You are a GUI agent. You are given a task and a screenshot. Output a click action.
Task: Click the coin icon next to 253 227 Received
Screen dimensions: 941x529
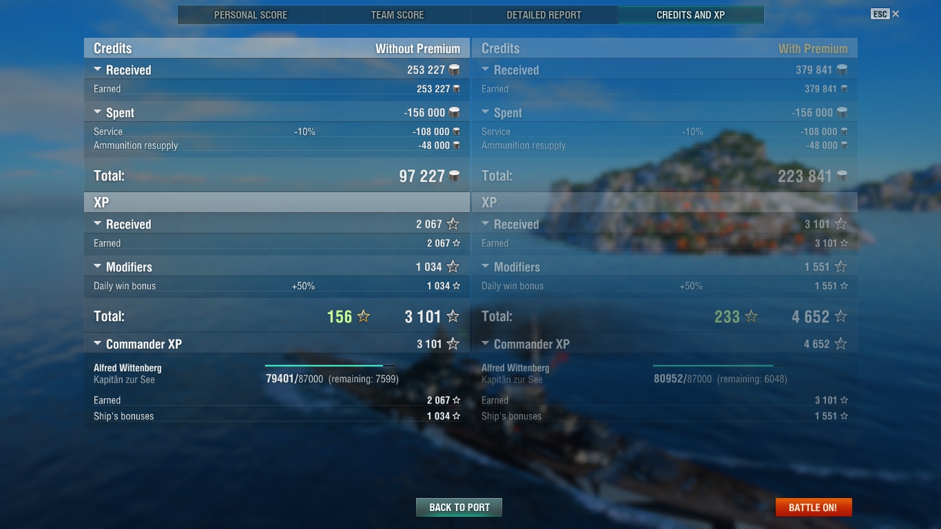454,70
